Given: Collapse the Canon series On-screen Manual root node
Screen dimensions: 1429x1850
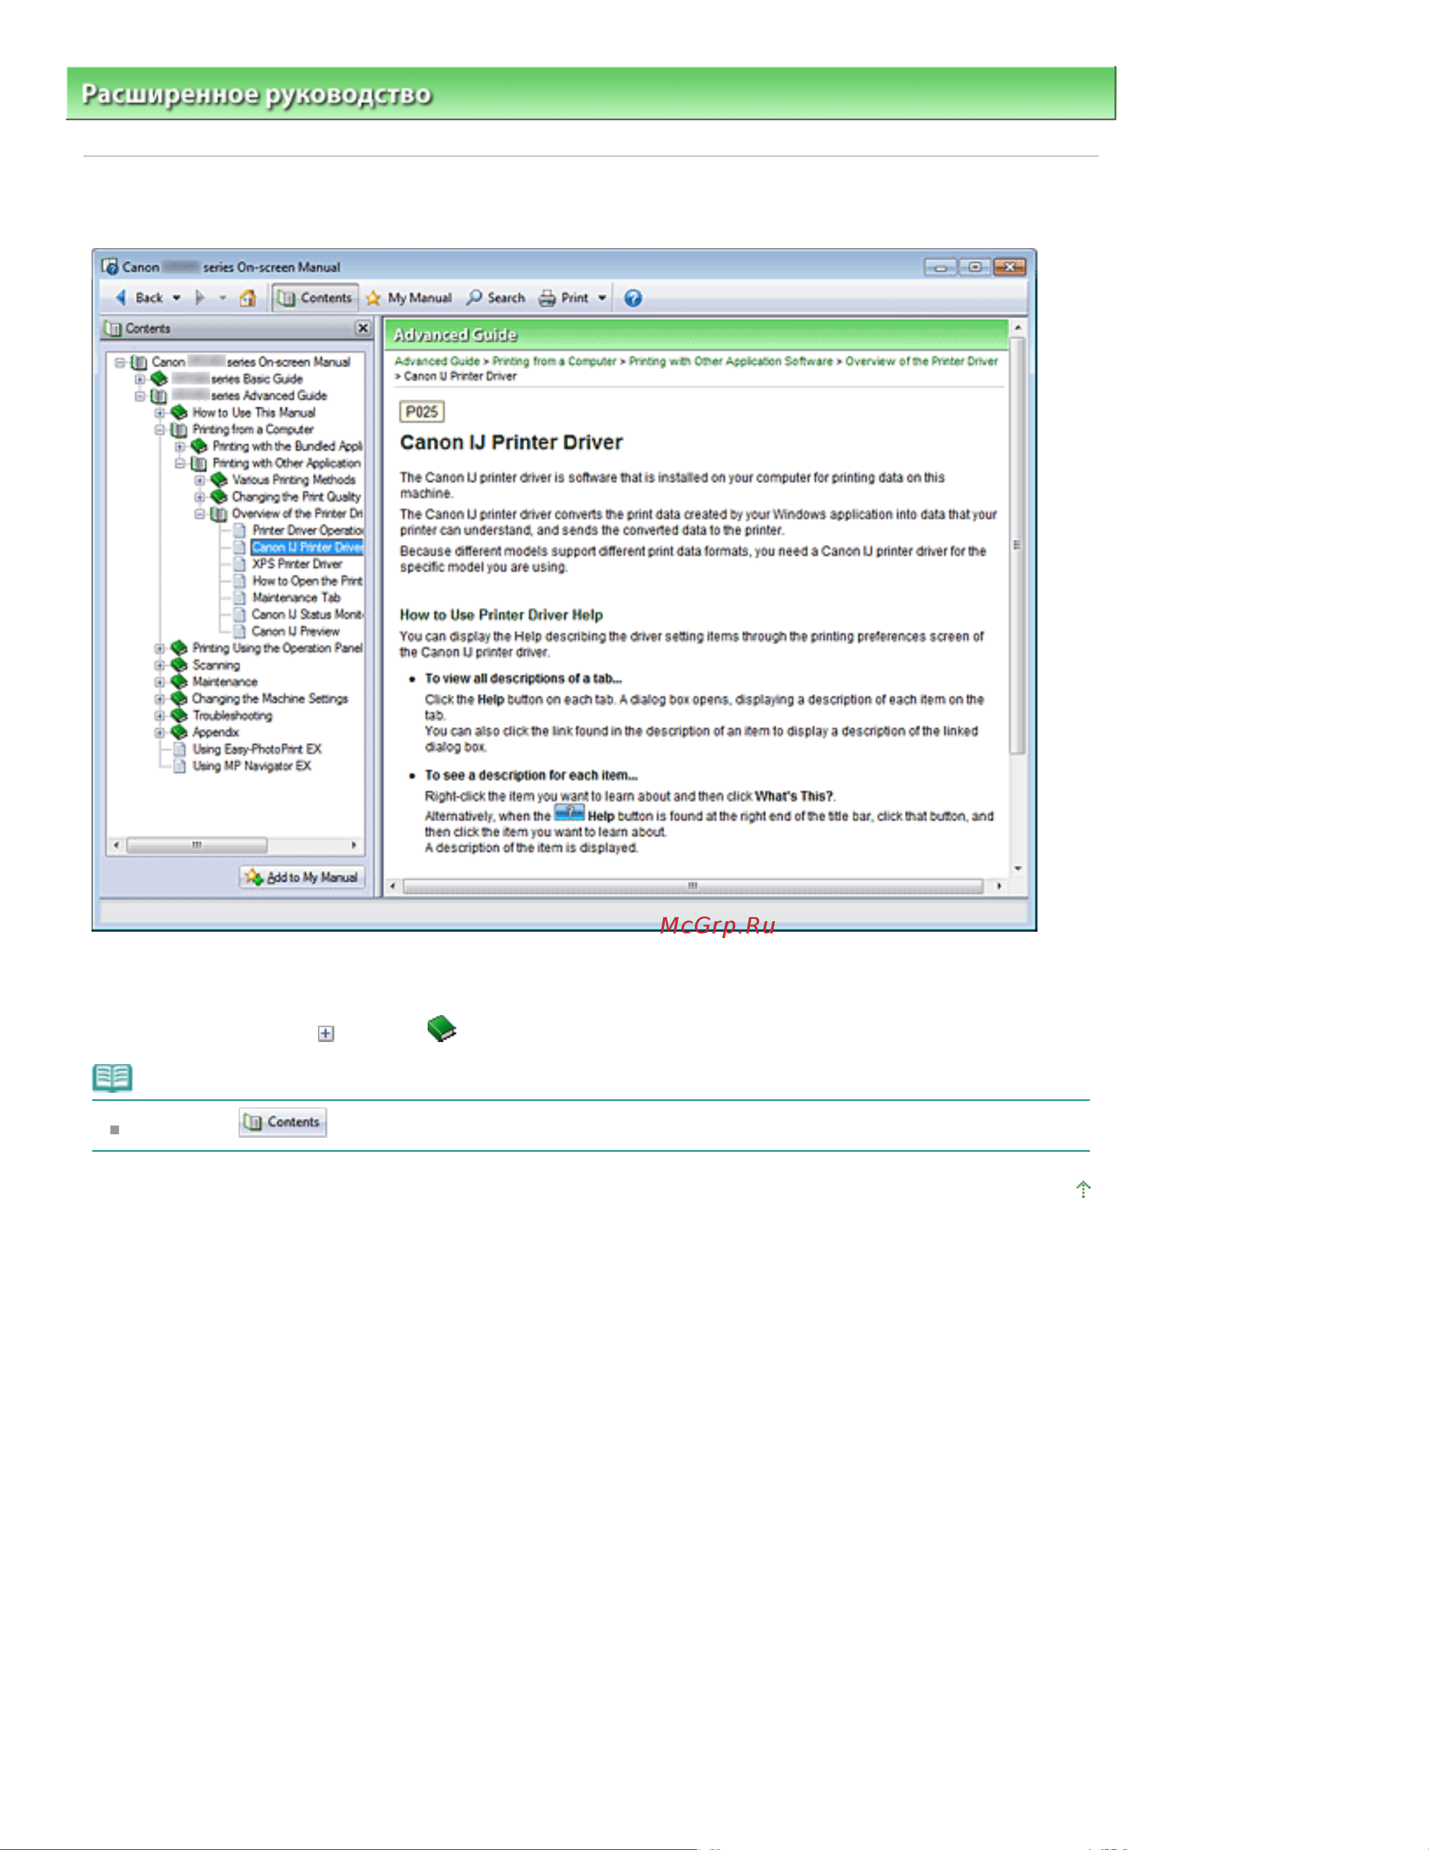Looking at the screenshot, I should pyautogui.click(x=120, y=363).
